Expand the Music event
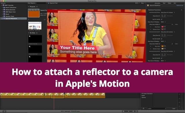 tap(2, 14)
